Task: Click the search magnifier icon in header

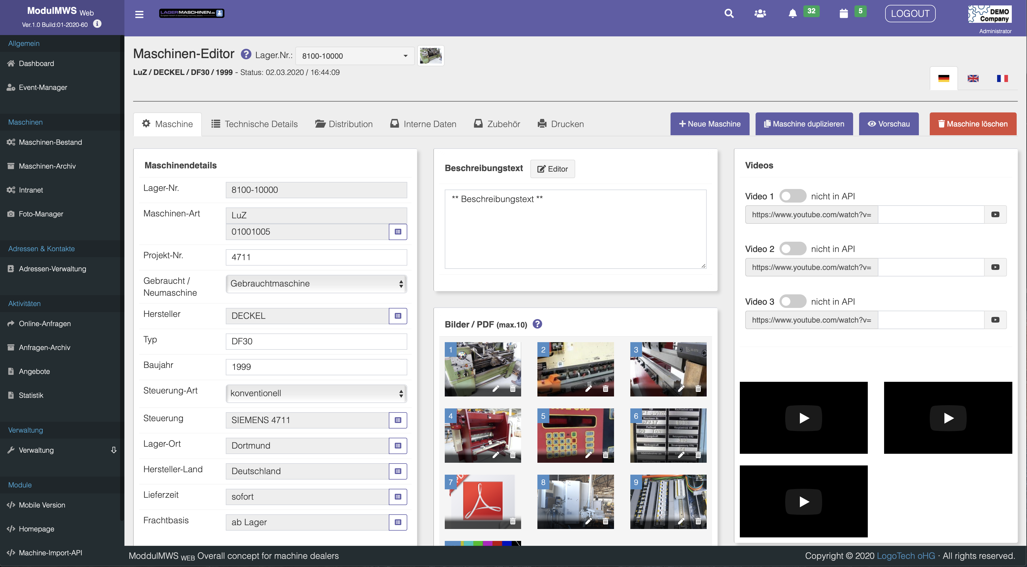Action: [x=729, y=14]
